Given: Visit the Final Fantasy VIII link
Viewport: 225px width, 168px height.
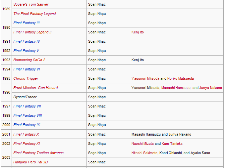Looking at the screenshot, I should 28,115.
